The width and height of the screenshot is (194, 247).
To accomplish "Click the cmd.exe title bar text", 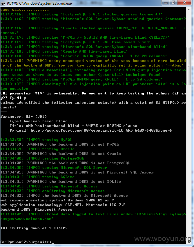I will (39, 3).
